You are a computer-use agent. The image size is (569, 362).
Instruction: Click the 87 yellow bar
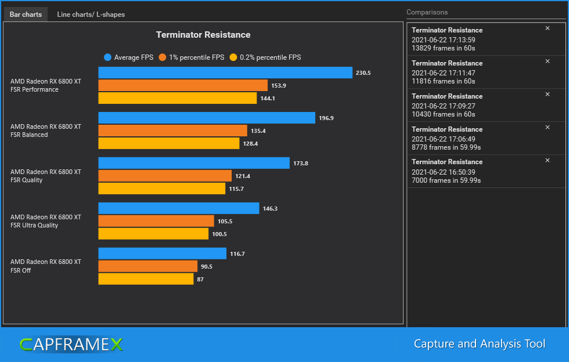pos(146,279)
